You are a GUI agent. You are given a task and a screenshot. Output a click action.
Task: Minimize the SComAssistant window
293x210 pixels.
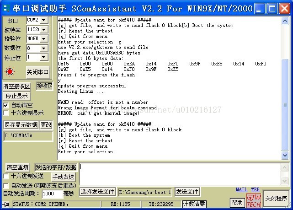point(260,8)
